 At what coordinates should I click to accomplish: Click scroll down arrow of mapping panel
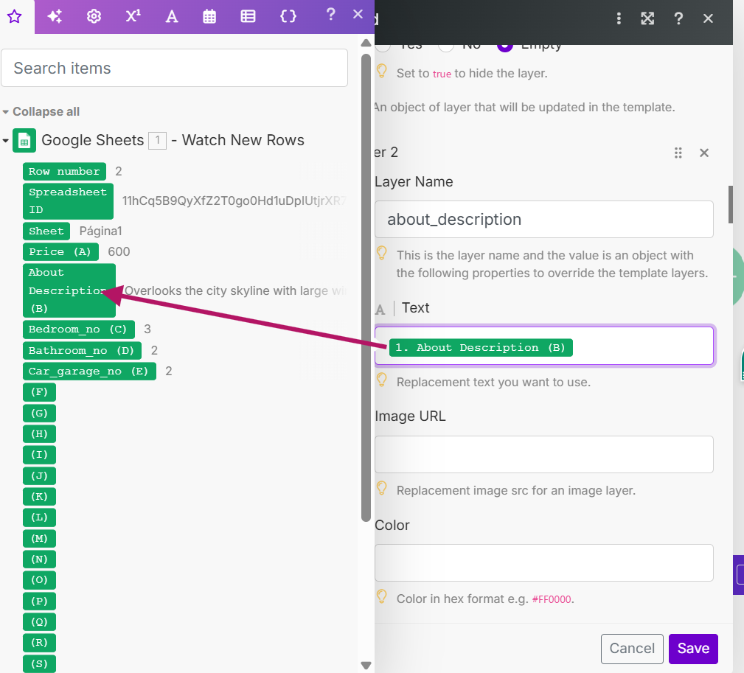pos(366,665)
